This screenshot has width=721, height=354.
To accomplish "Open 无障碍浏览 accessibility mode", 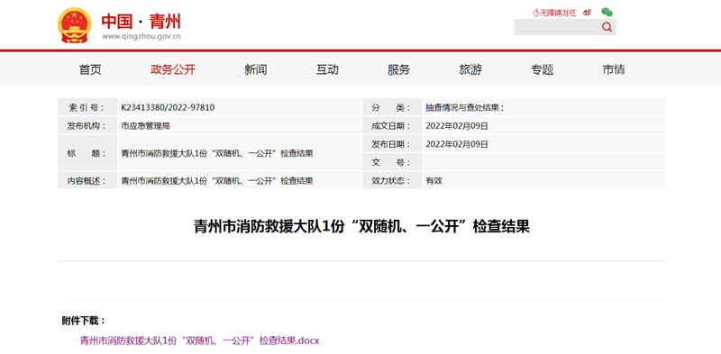I will coord(554,13).
